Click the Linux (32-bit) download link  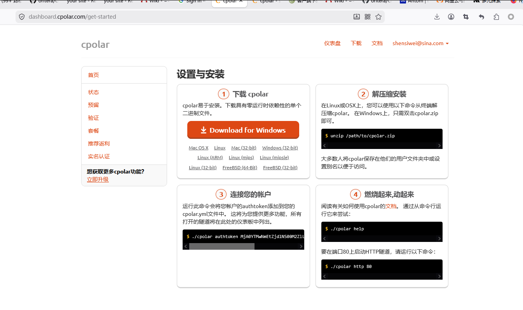coord(203,168)
